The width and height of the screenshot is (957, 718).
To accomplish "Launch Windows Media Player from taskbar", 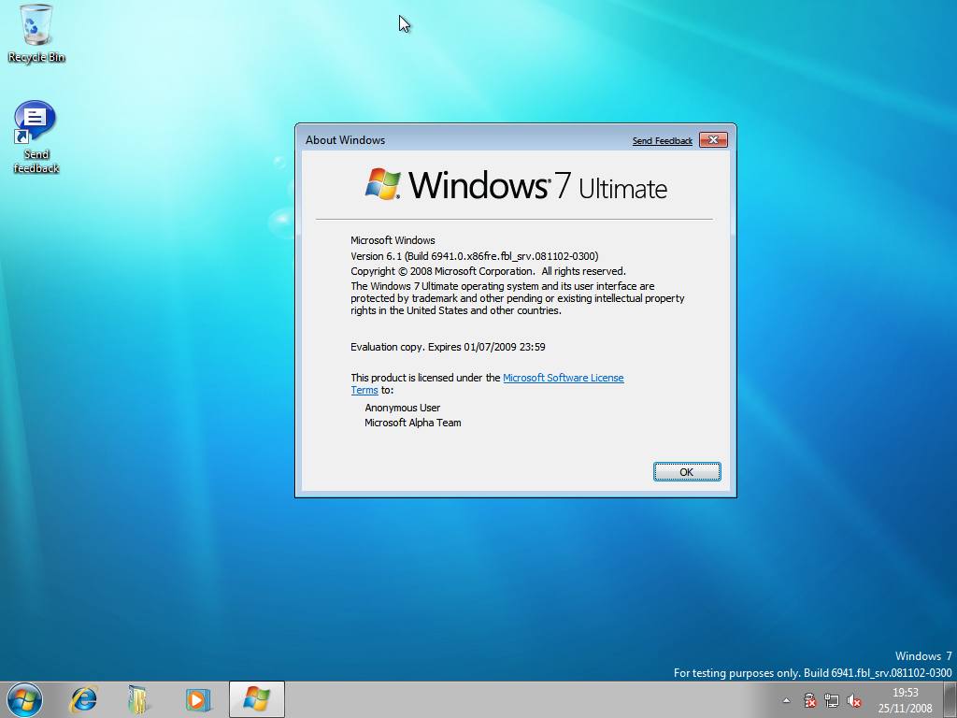I will click(198, 699).
